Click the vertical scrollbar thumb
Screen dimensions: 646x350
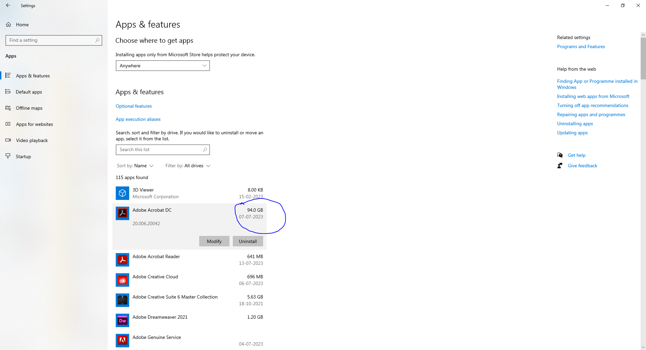click(x=643, y=58)
